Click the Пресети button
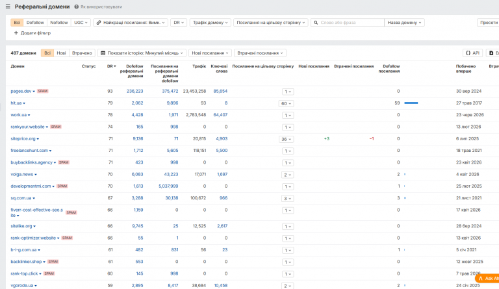The height and width of the screenshot is (289, 499). tap(489, 23)
